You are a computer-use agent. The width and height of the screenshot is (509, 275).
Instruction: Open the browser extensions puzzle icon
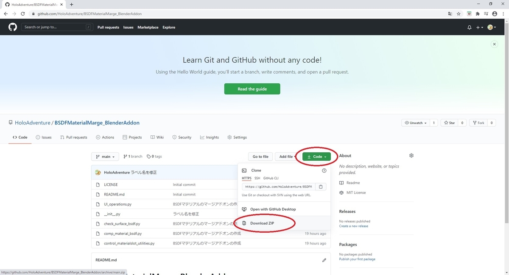click(477, 14)
